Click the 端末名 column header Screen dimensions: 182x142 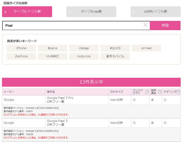point(77,92)
